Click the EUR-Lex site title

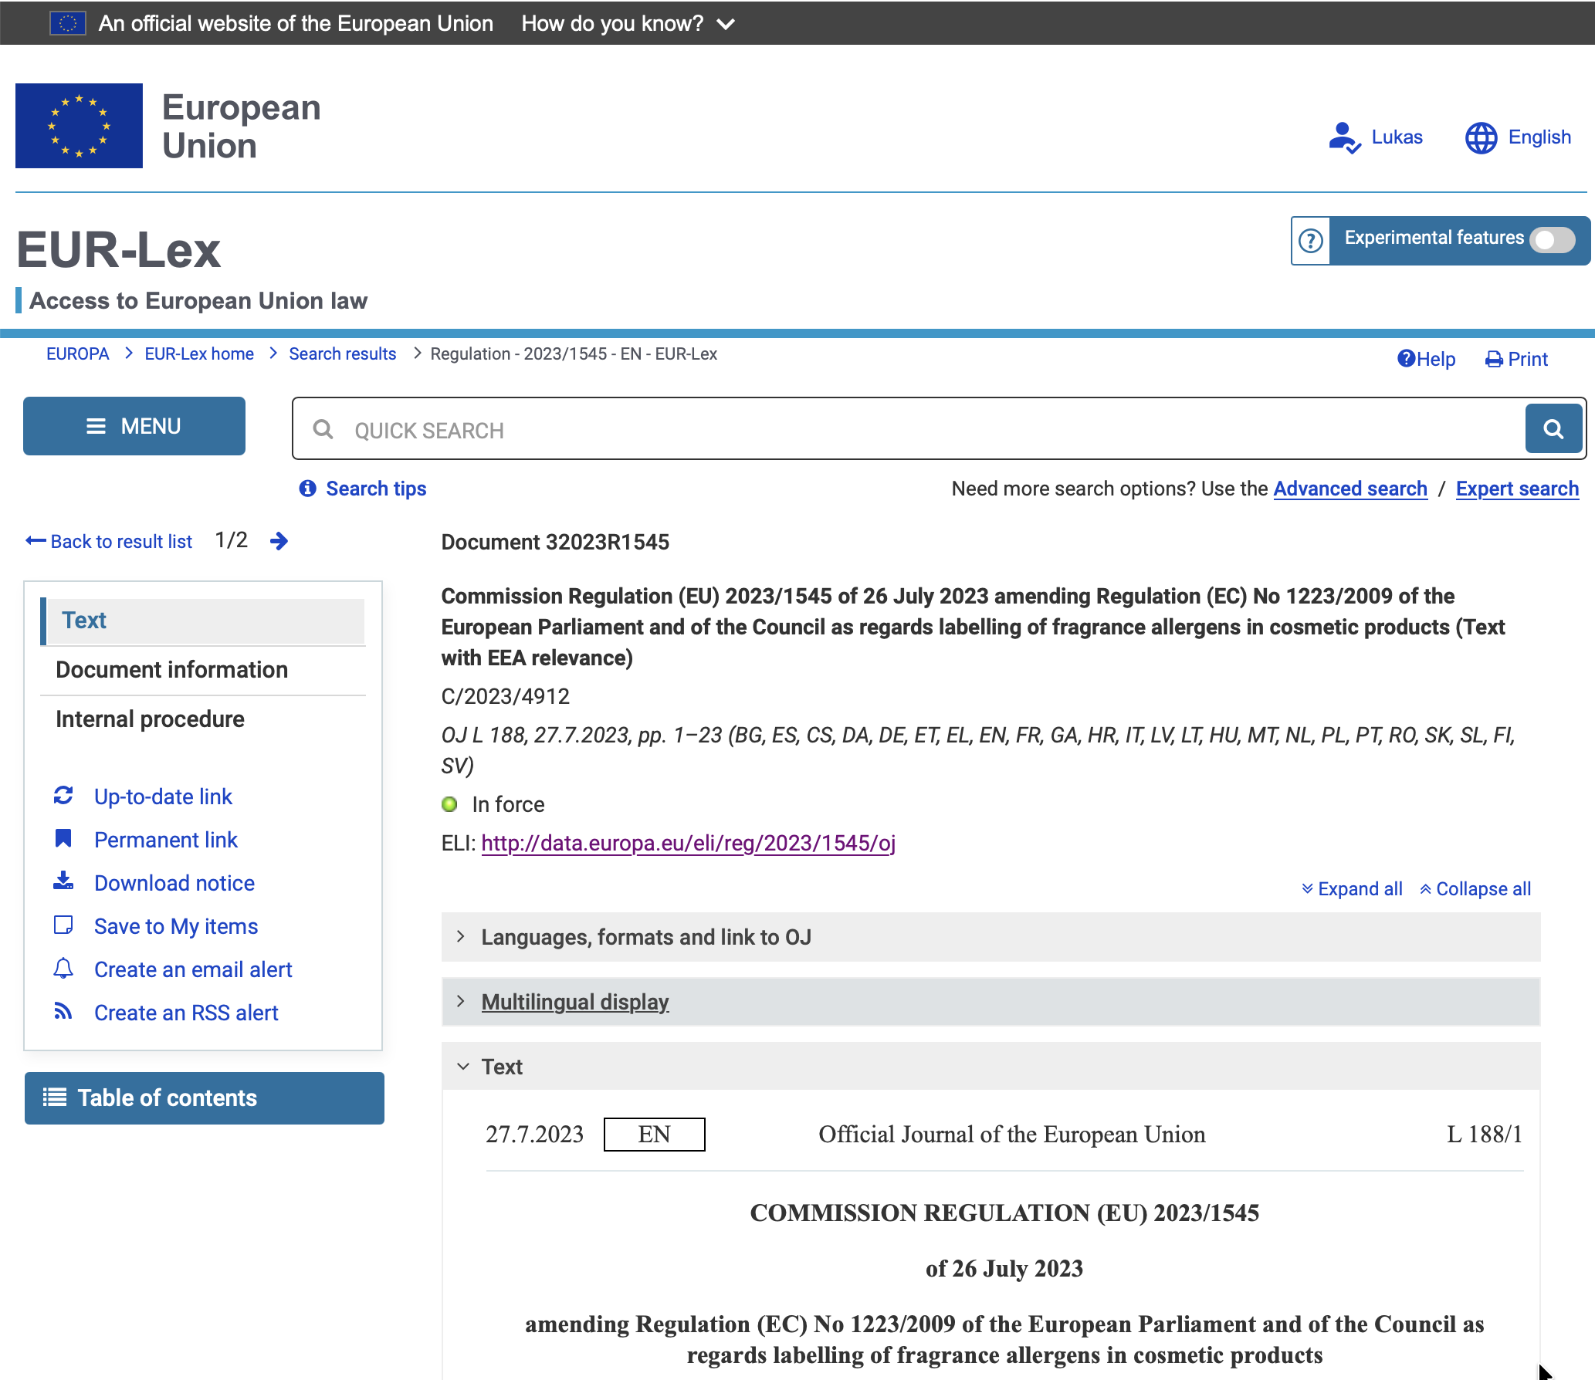(119, 250)
